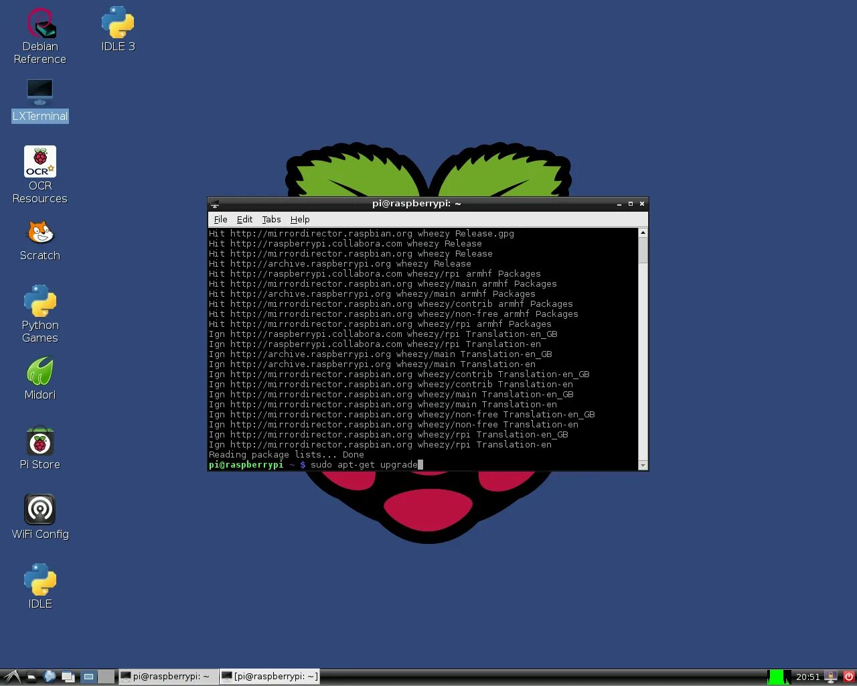
Task: Minimize the LXTerminal window
Action: (619, 204)
